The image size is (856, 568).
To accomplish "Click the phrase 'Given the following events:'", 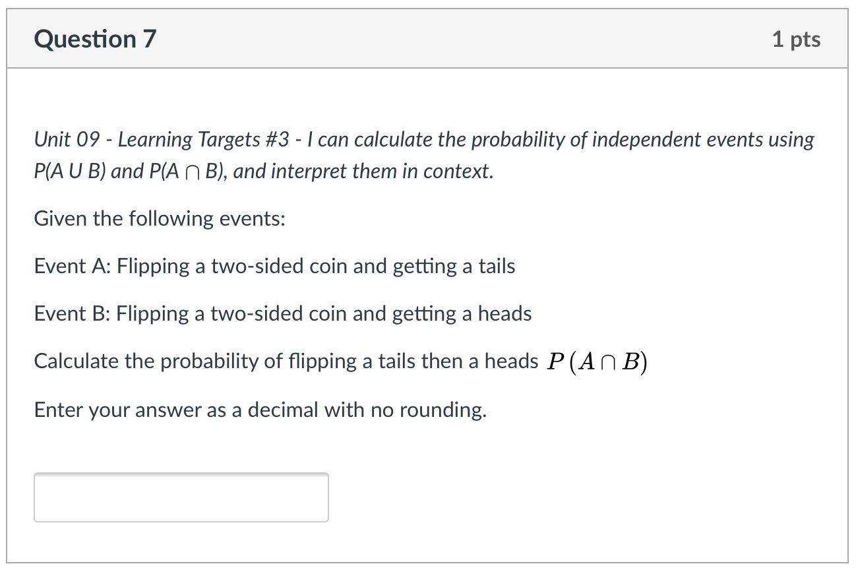I will 158,218.
